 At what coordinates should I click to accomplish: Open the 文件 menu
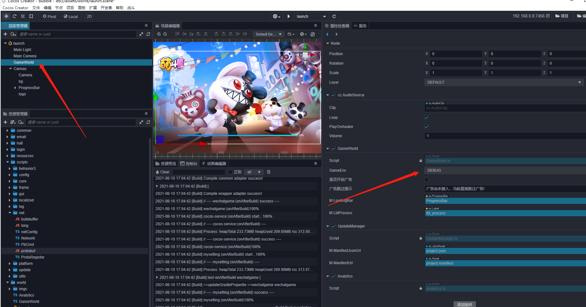[36, 8]
